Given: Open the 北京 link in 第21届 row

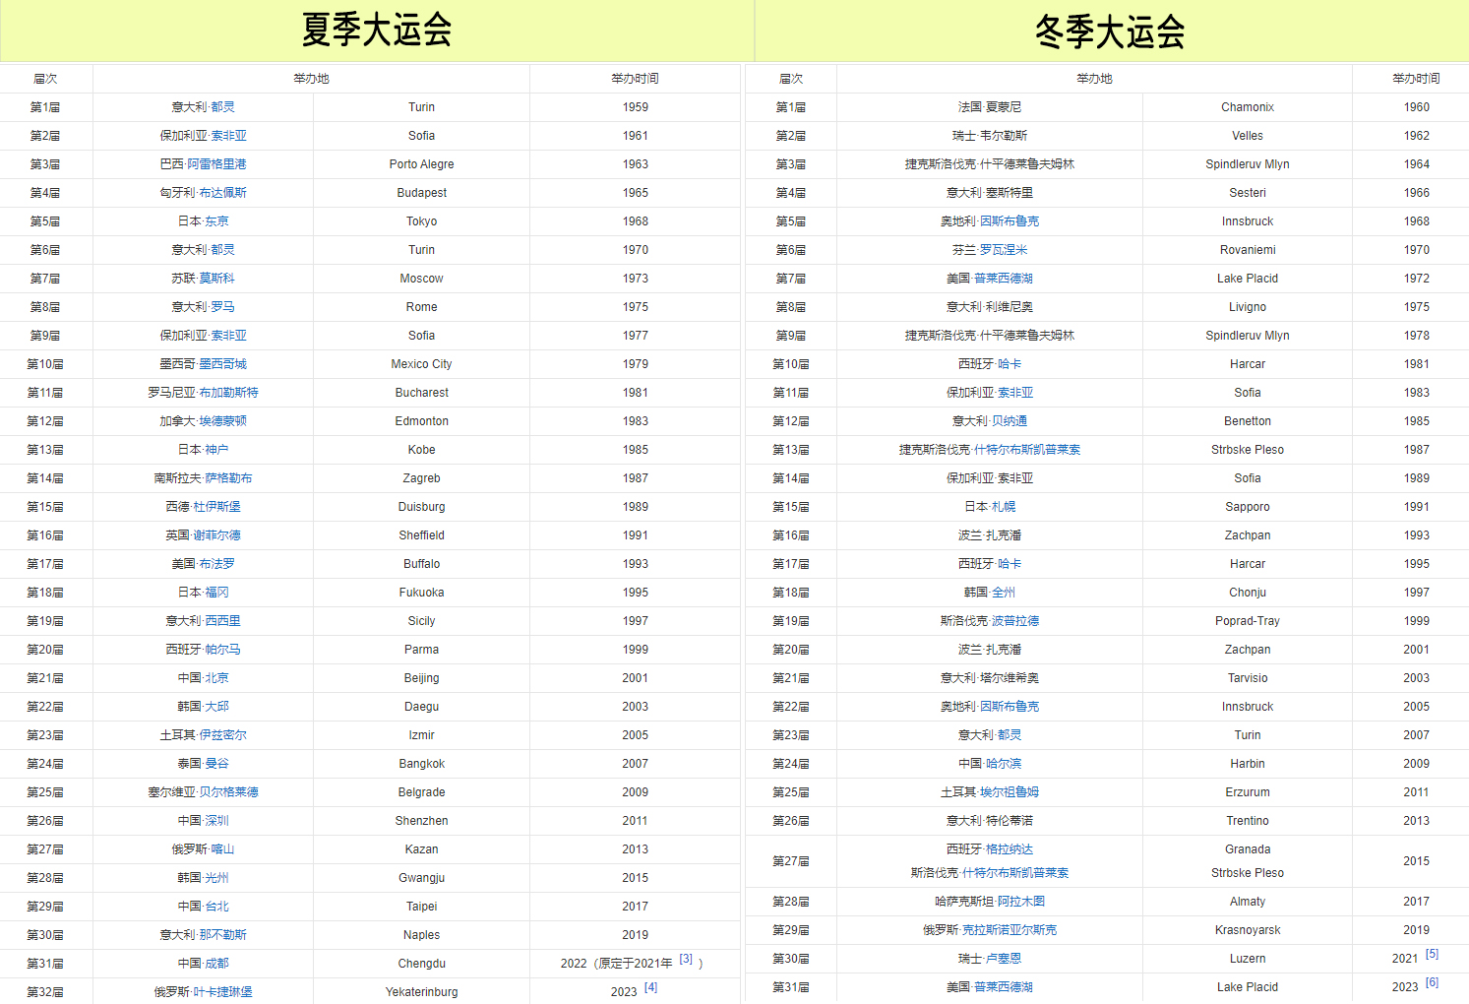Looking at the screenshot, I should pos(217,678).
